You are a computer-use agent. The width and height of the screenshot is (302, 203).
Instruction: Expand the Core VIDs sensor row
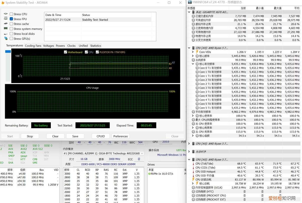coord(193,52)
